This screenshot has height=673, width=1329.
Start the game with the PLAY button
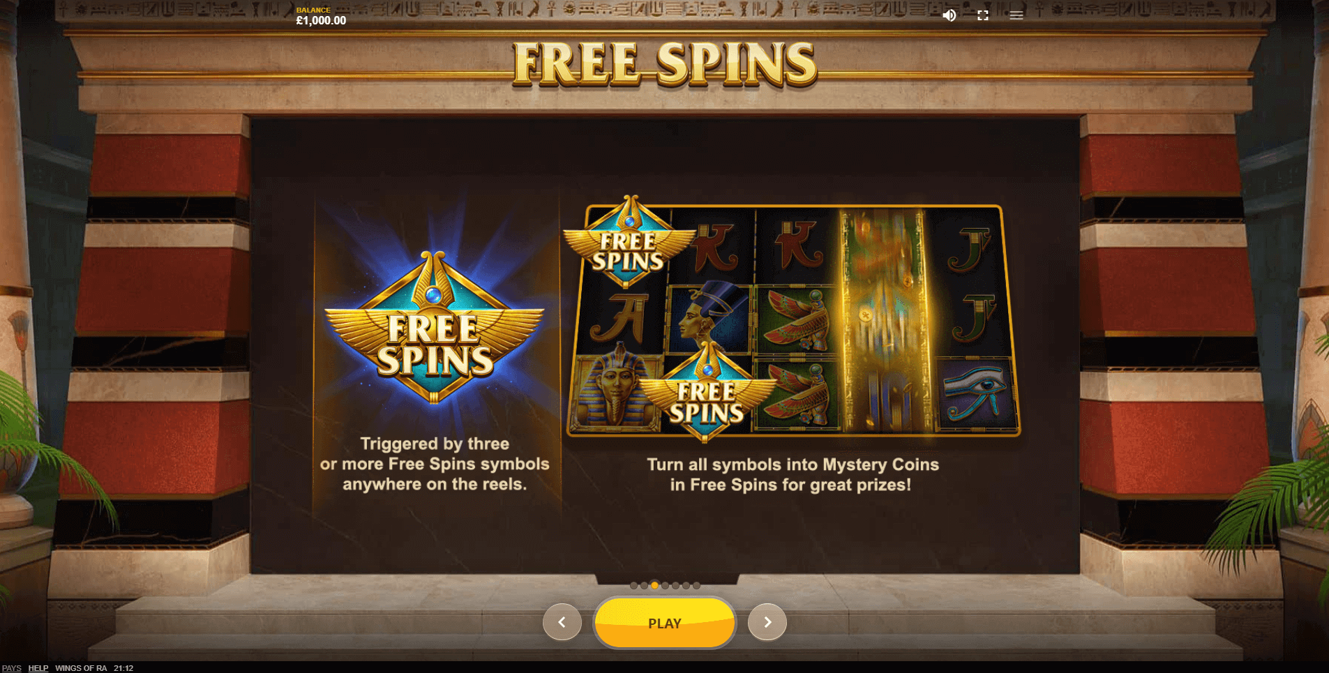(665, 623)
